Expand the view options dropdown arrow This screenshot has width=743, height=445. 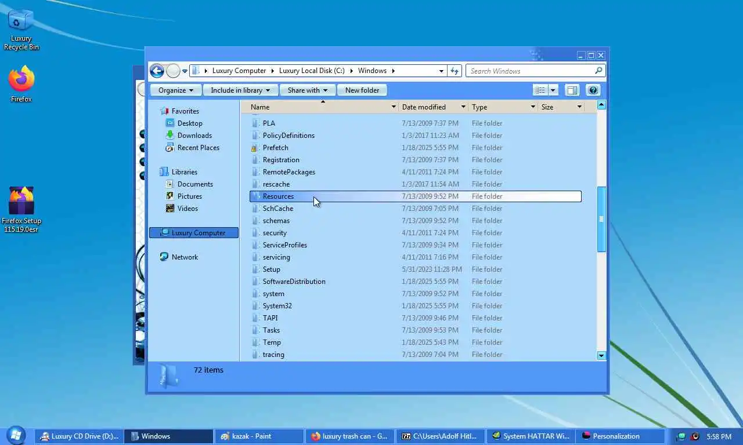(x=553, y=90)
